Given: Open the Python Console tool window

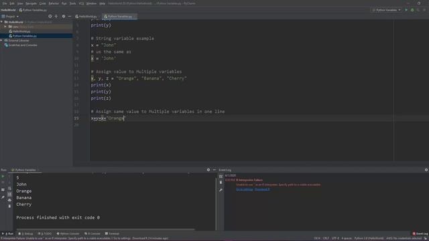Looking at the screenshot, I should (68, 234).
